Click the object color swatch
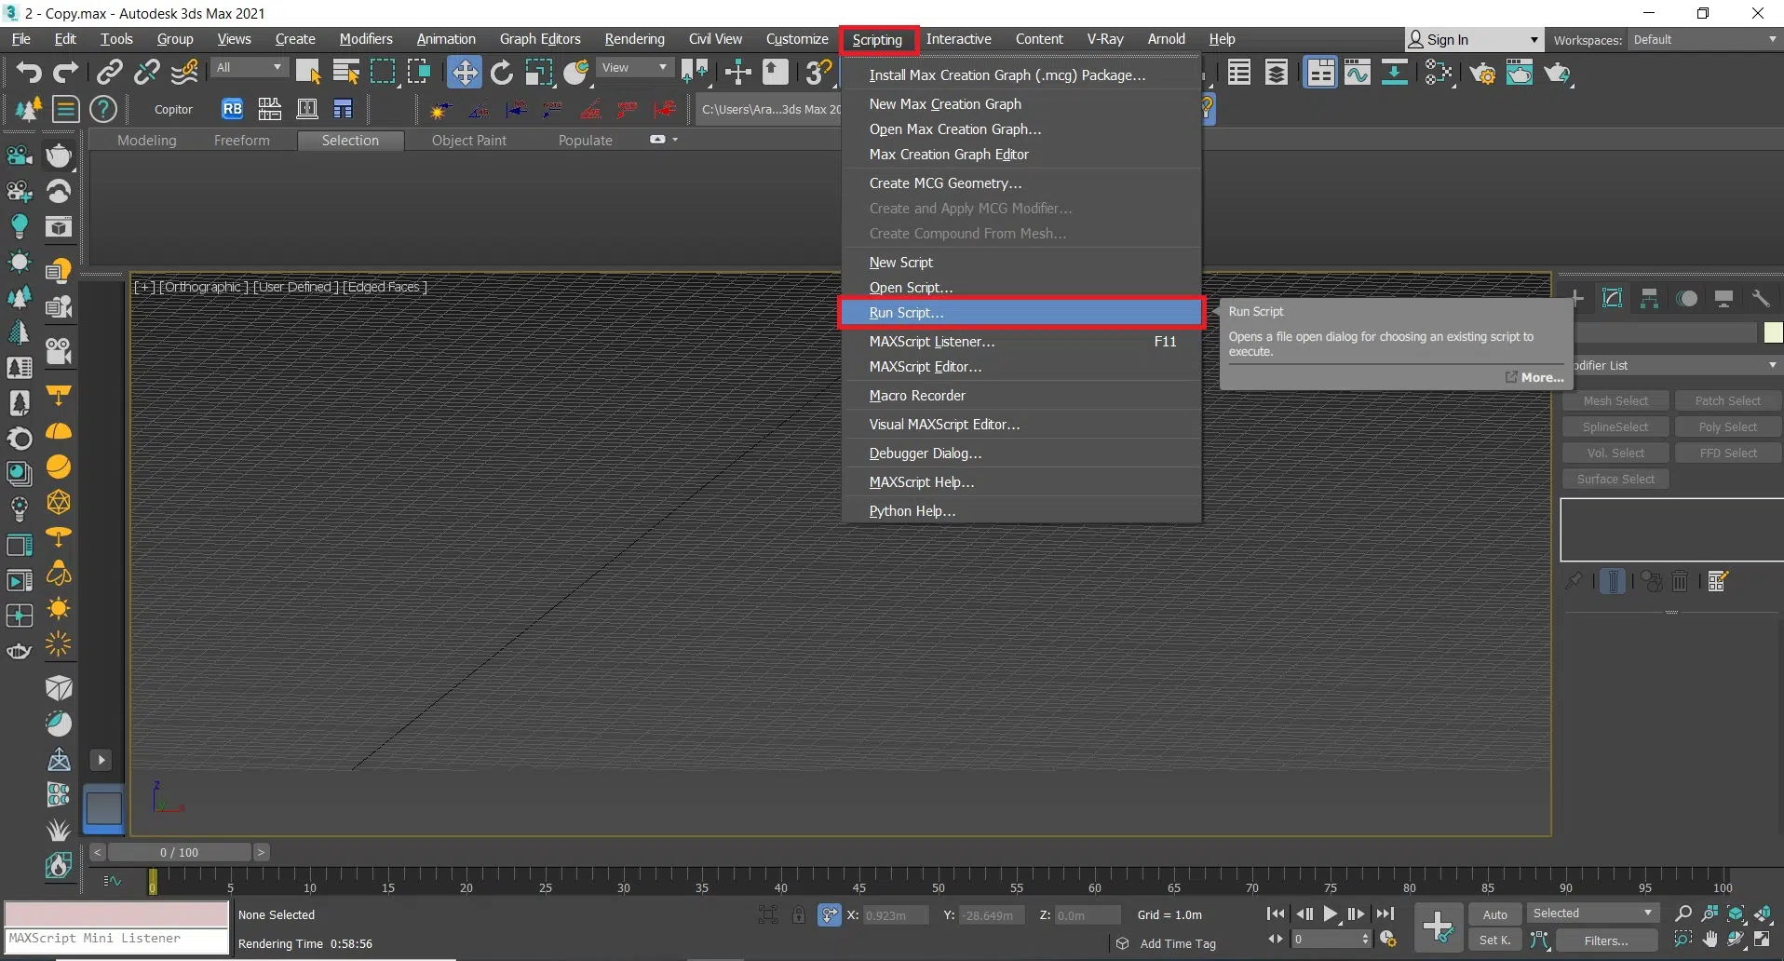Image resolution: width=1784 pixels, height=961 pixels. (1773, 332)
